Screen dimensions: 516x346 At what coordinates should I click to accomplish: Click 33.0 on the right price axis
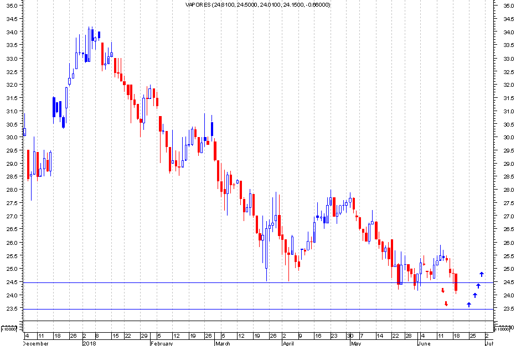pos(508,59)
